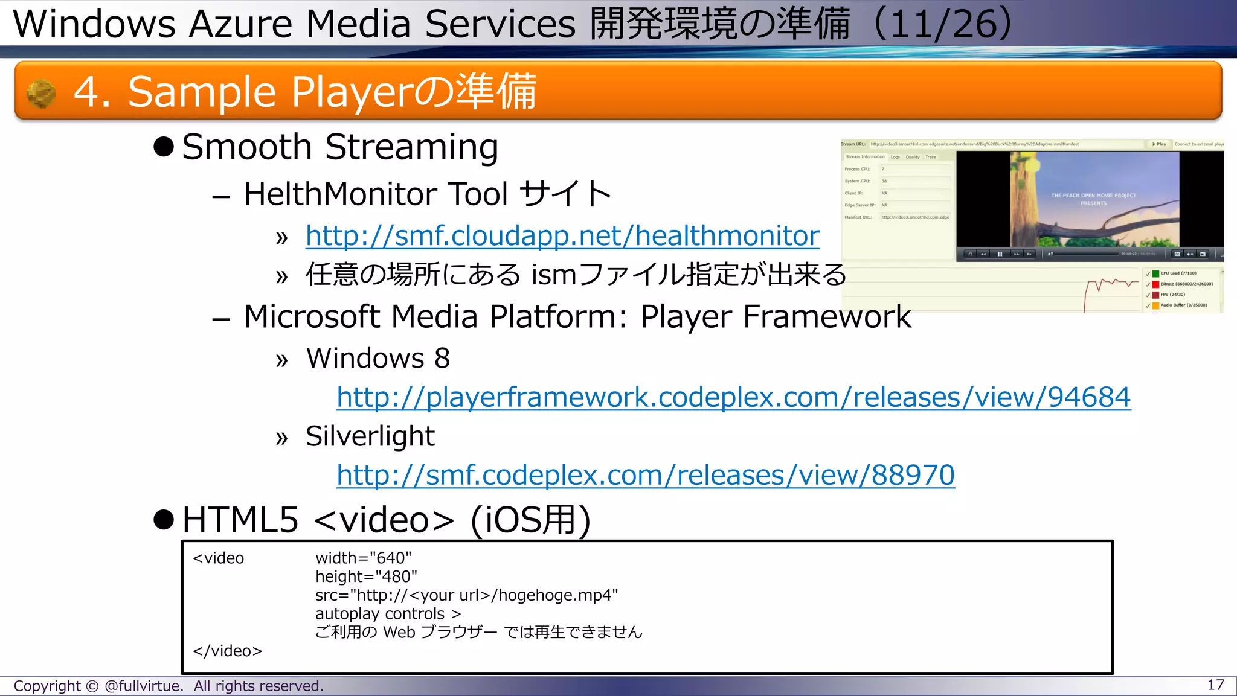
Task: Toggle the Bitrate checkbox
Action: click(1148, 284)
